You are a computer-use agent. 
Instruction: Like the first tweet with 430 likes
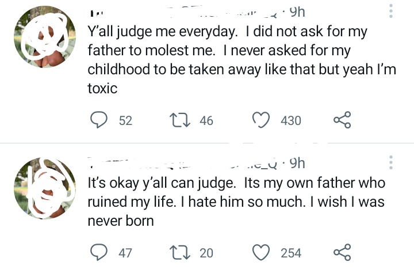[x=261, y=120]
